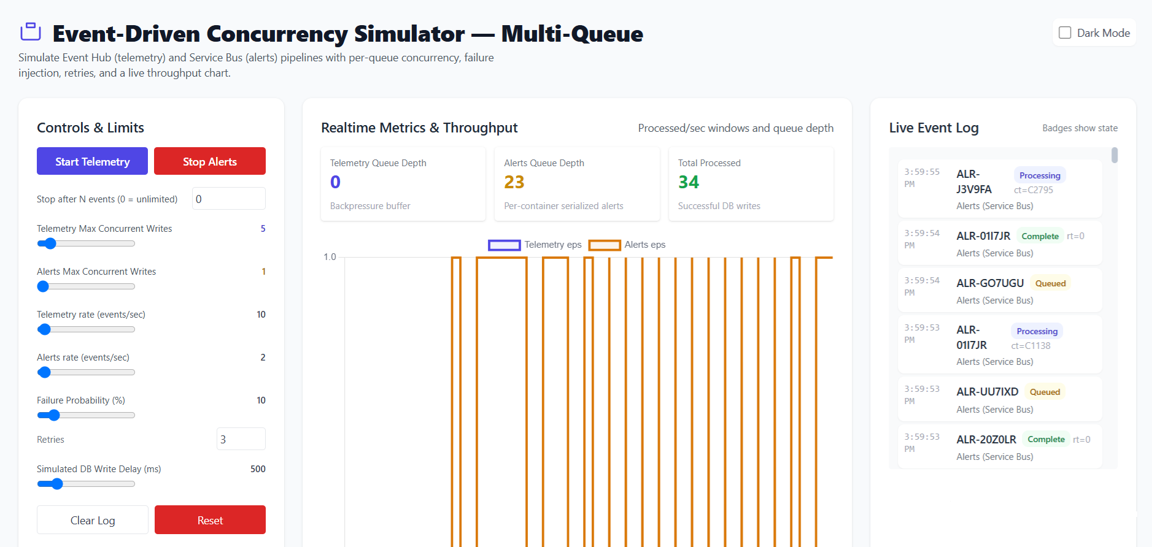Click the Stop after N events field
This screenshot has width=1152, height=547.
coord(228,199)
